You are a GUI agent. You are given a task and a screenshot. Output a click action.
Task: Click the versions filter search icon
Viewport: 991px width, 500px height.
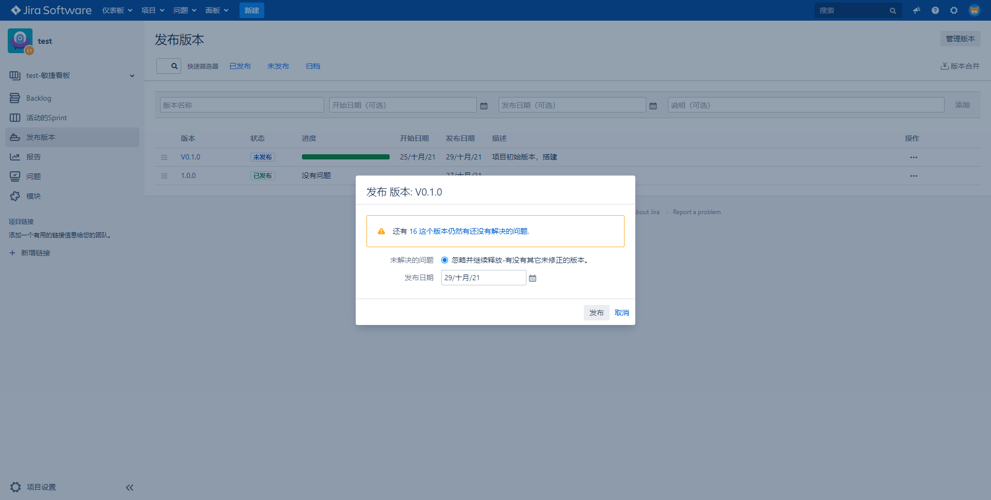174,66
